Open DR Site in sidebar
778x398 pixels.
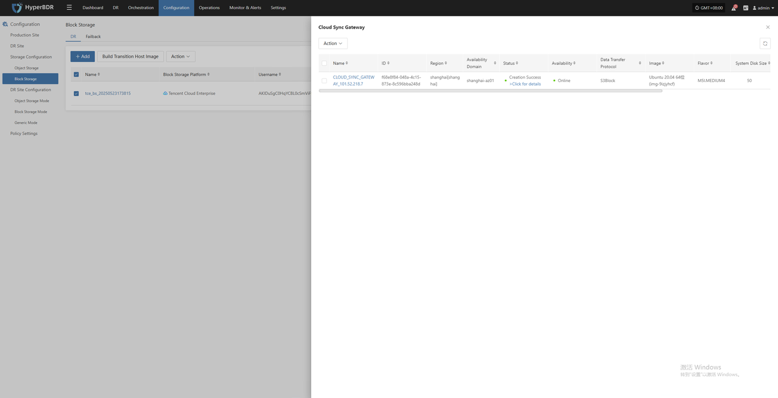point(17,46)
